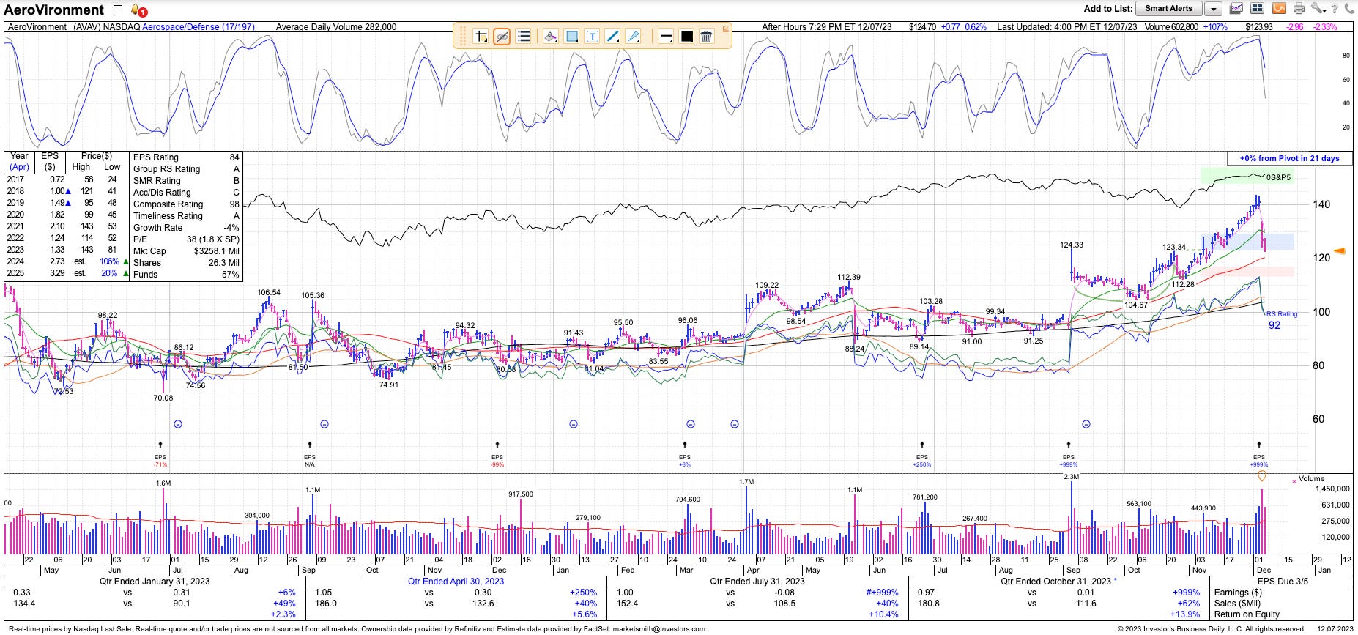The height and width of the screenshot is (635, 1358).
Task: Click the orange marker above latest volume bar
Action: pyautogui.click(x=1261, y=476)
